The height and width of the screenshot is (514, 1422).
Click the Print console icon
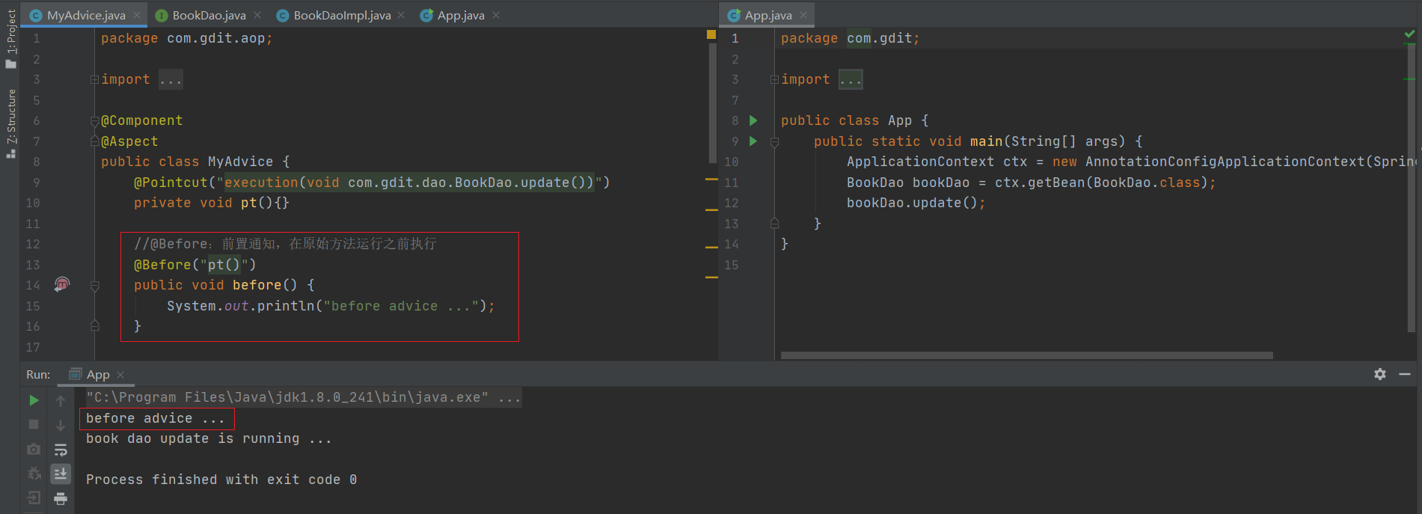(x=61, y=498)
